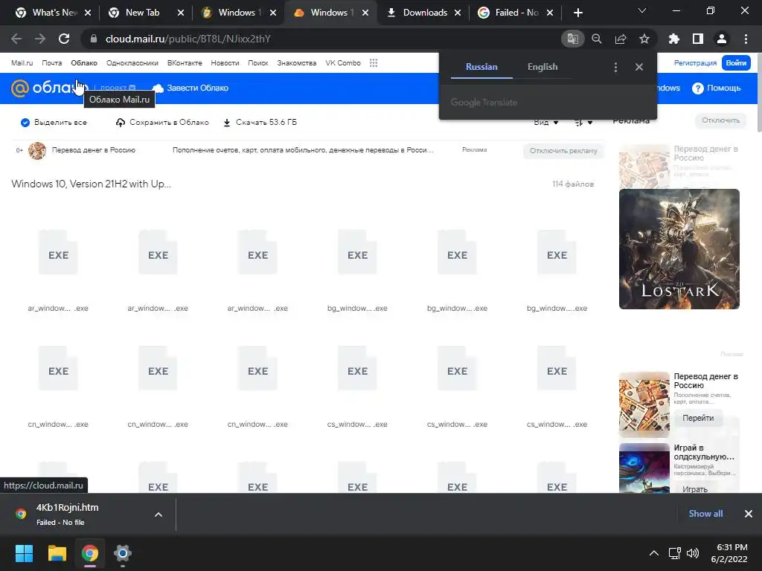
Task: Open the clock and date in the taskbar
Action: (729, 553)
